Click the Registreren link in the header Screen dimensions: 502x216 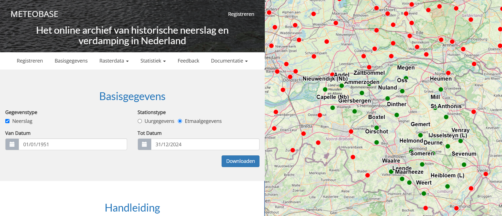pyautogui.click(x=241, y=14)
